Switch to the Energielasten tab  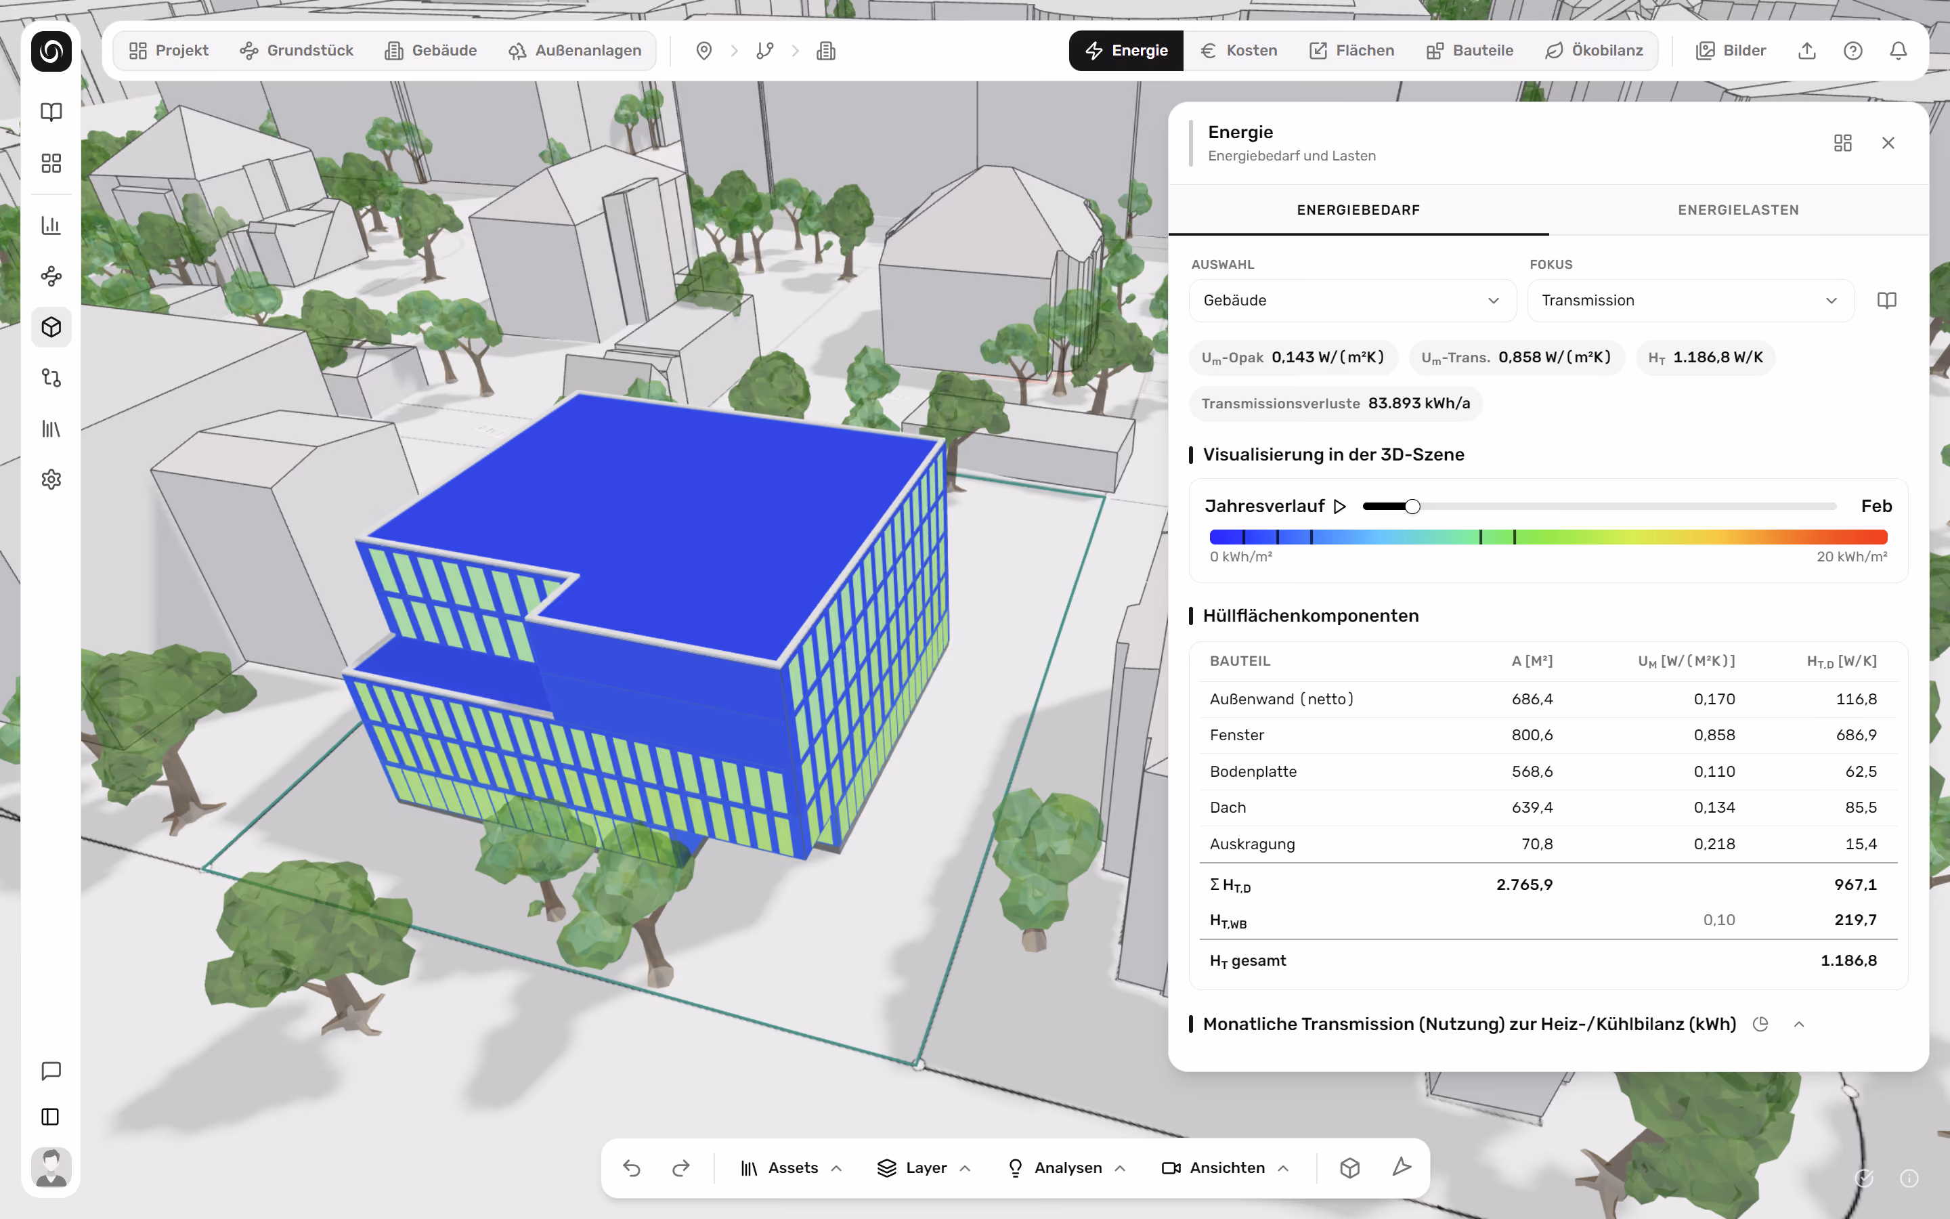tap(1738, 210)
